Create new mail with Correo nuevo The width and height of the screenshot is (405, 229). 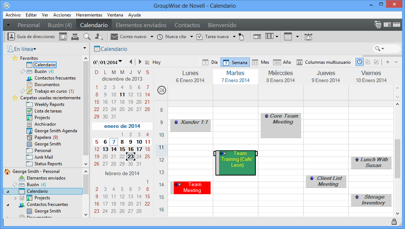point(128,37)
